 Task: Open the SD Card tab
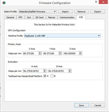40,17
